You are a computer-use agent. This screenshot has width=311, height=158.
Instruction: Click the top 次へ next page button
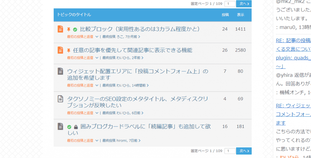click(x=244, y=4)
